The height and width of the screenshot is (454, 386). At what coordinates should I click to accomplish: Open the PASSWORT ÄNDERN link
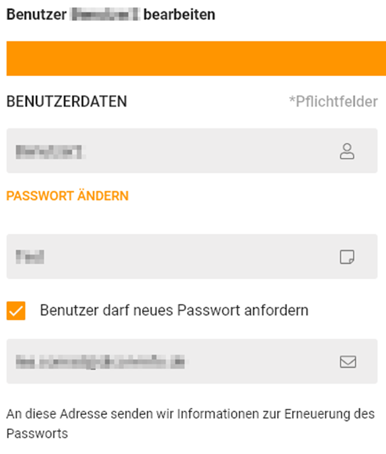[67, 196]
